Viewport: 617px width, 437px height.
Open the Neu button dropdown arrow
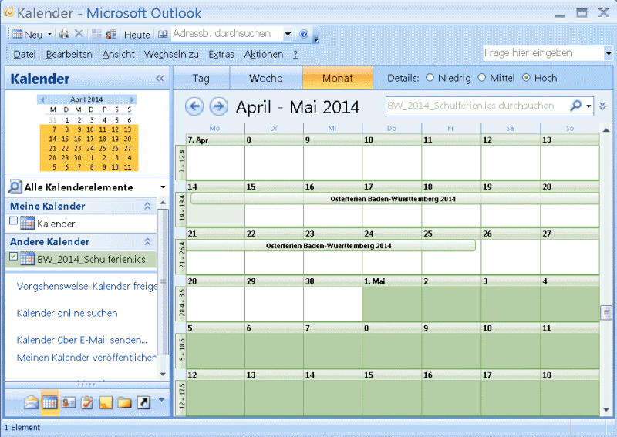49,34
